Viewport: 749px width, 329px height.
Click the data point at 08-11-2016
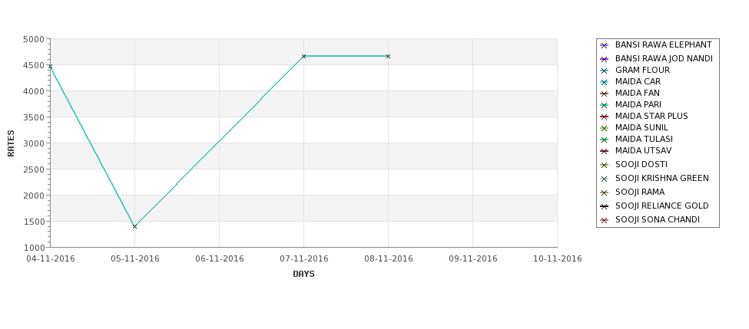[388, 56]
